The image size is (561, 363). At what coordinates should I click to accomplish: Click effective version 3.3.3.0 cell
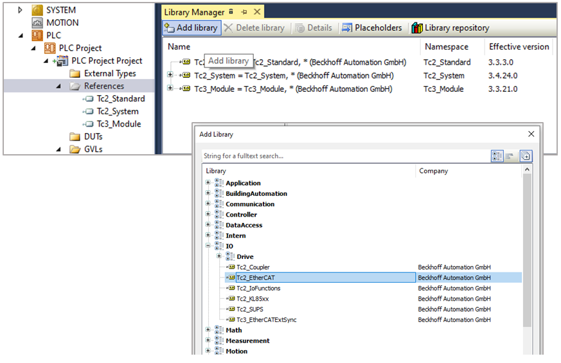(501, 62)
